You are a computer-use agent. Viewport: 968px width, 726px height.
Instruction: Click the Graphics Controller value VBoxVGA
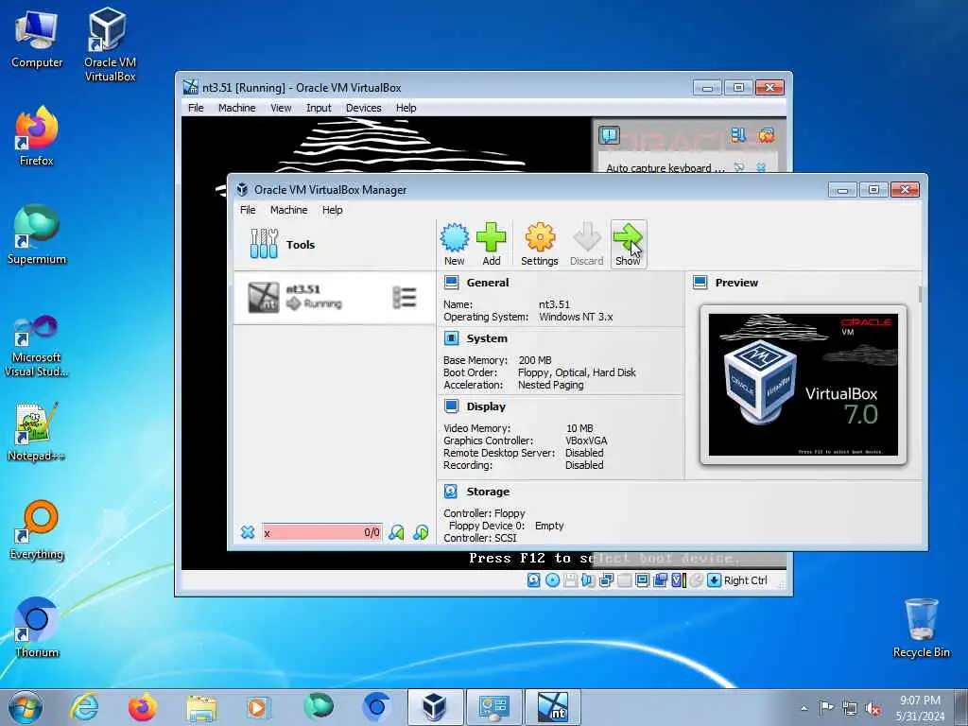tap(586, 441)
